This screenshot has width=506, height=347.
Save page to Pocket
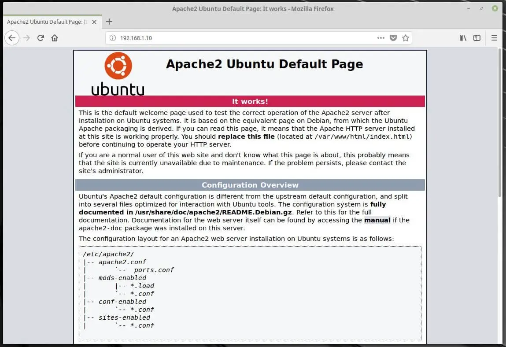tap(393, 38)
